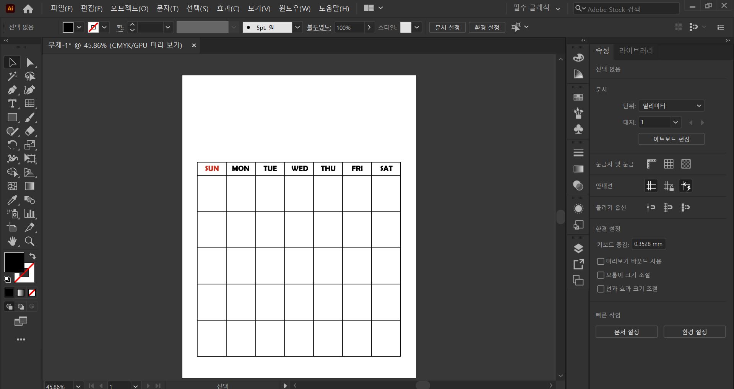Toggle smart guides button
This screenshot has height=389, width=734.
pos(686,186)
